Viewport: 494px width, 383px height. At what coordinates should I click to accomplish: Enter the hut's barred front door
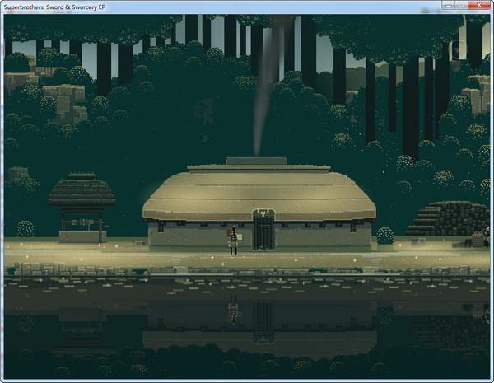263,233
